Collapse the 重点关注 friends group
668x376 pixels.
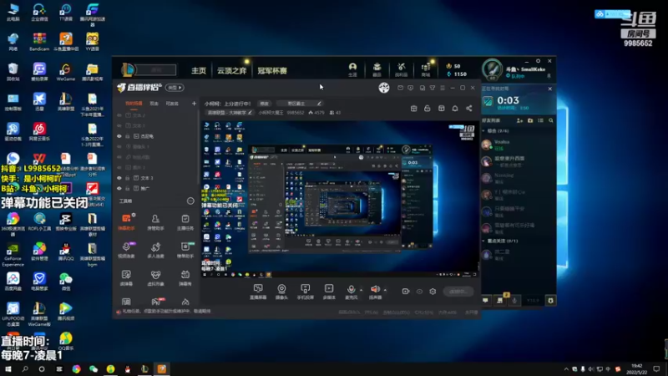(483, 241)
